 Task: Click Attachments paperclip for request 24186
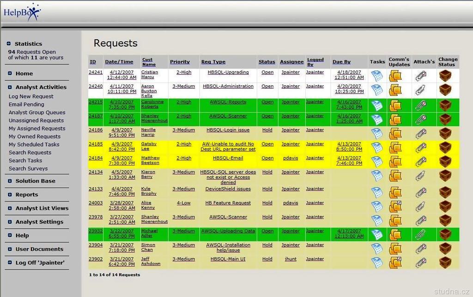click(420, 133)
